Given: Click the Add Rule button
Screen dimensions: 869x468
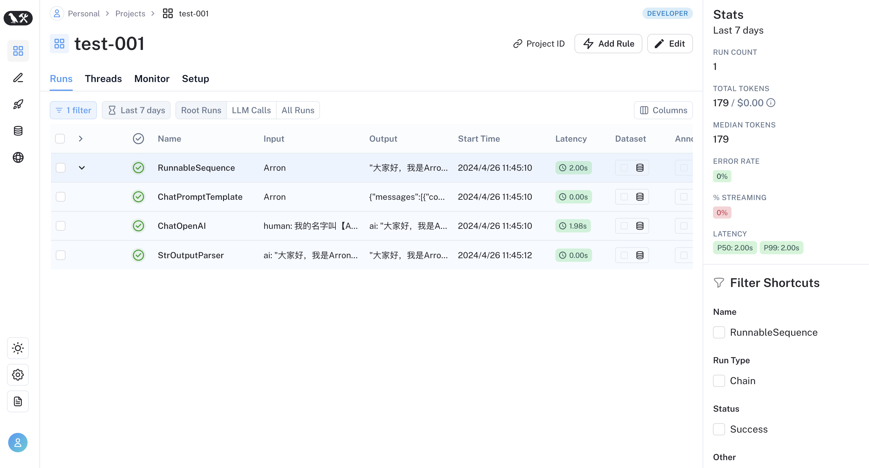Looking at the screenshot, I should [608, 44].
